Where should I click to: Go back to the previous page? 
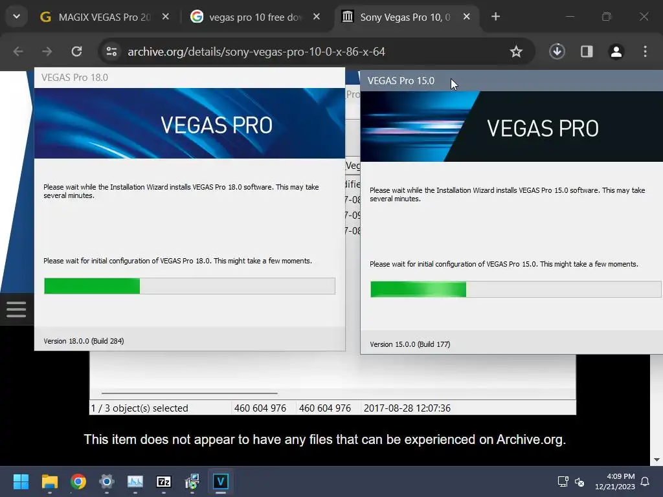(18, 52)
